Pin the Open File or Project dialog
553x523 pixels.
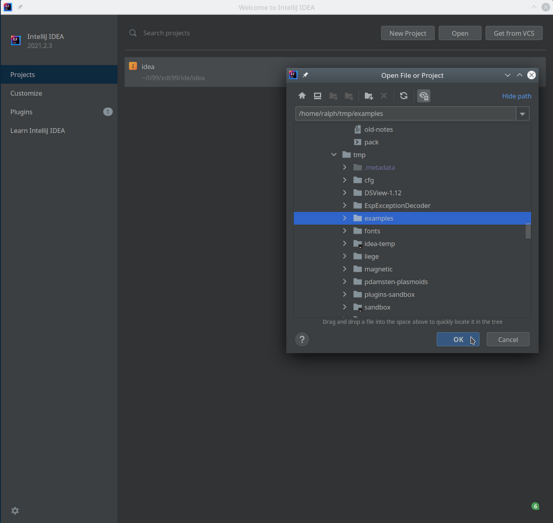click(x=305, y=75)
